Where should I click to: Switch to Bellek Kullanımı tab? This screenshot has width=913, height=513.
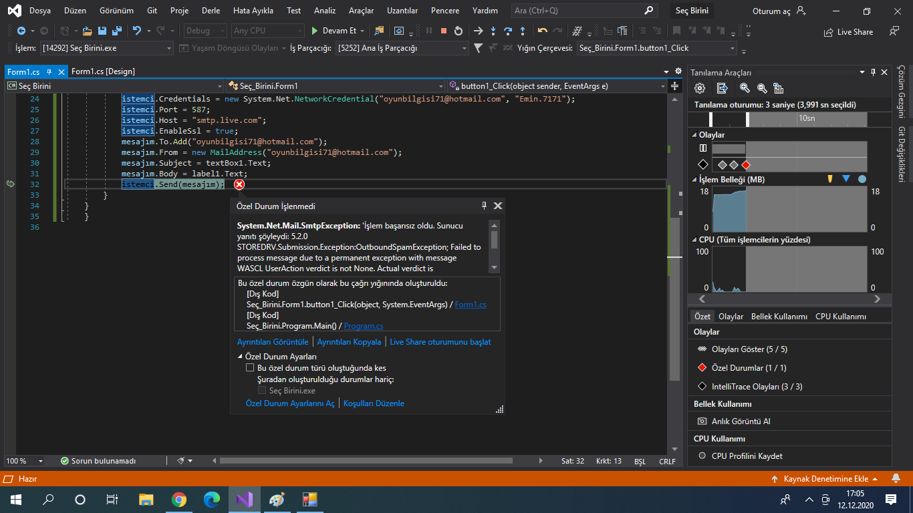pyautogui.click(x=779, y=317)
